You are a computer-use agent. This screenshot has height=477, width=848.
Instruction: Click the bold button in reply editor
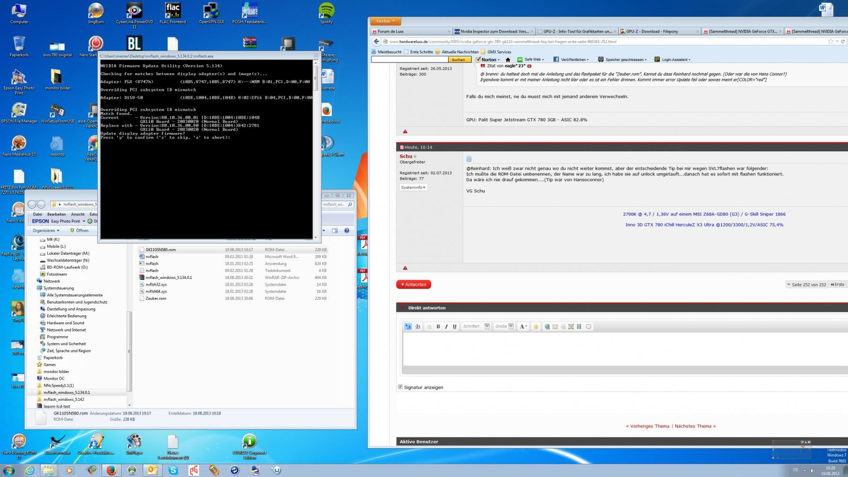coord(438,327)
